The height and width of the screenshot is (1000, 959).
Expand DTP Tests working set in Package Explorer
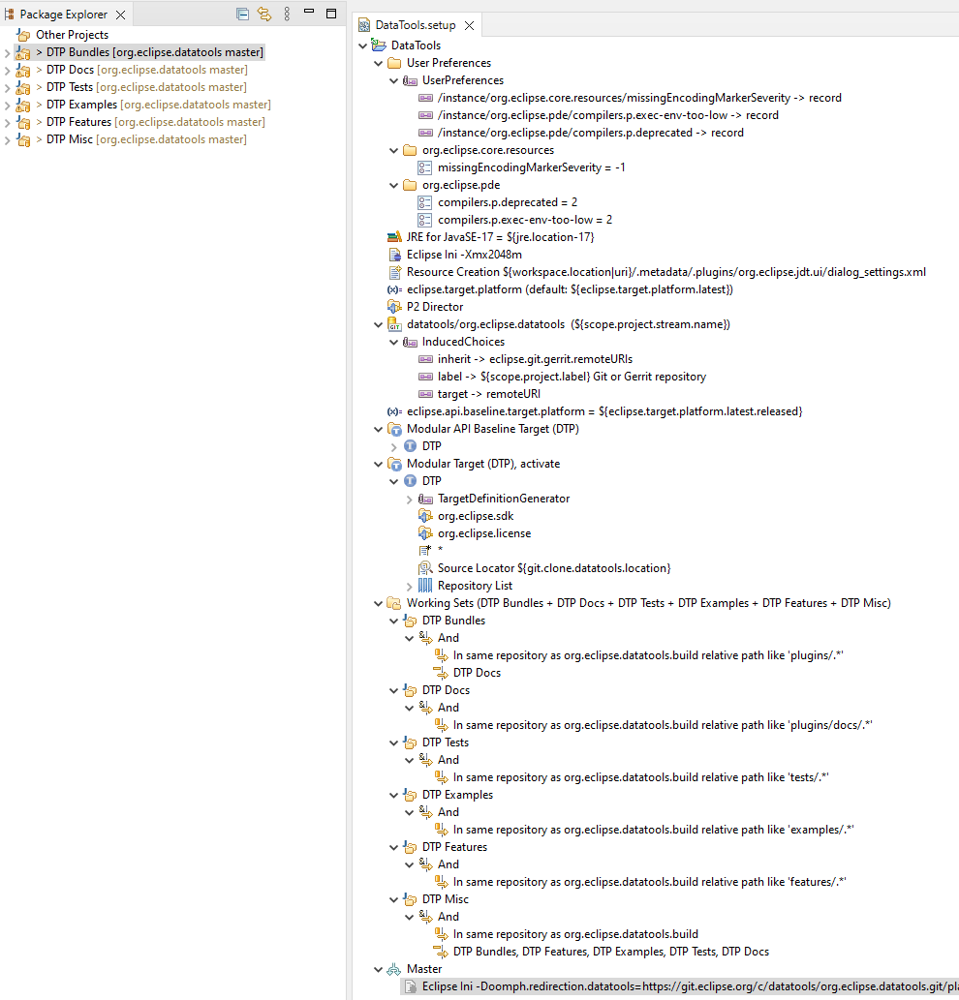click(x=7, y=87)
